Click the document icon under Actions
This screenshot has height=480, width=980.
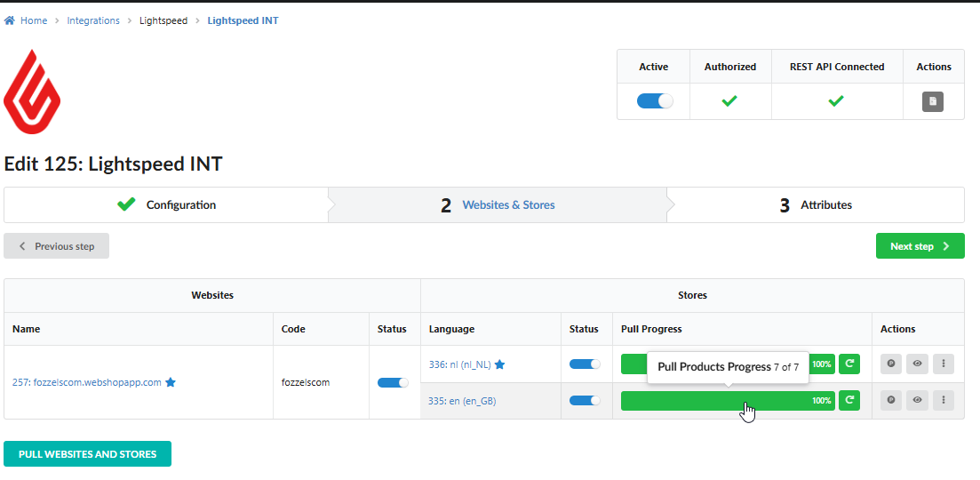click(x=933, y=101)
